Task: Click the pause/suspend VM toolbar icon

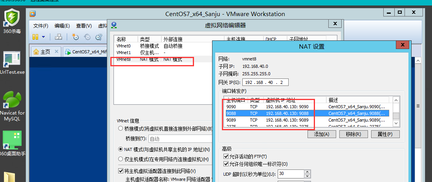Action: point(35,37)
